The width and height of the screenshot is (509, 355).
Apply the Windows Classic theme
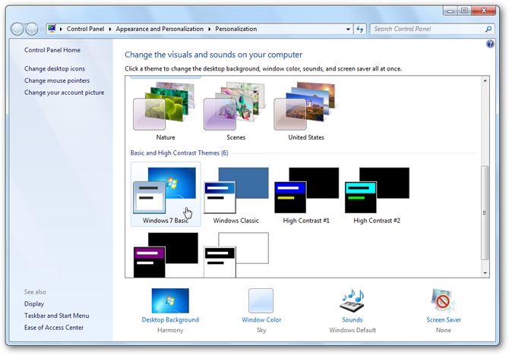(x=236, y=194)
